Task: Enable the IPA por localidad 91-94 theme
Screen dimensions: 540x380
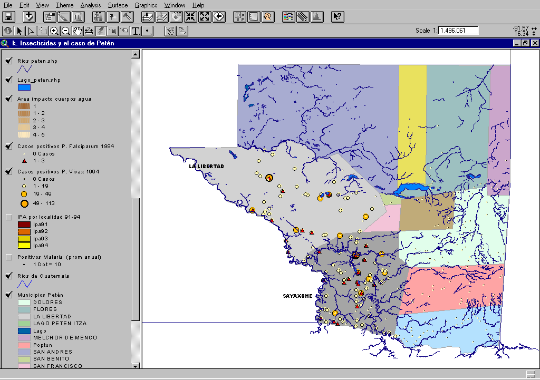Action: coord(9,217)
